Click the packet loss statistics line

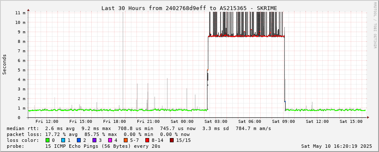(x=98, y=134)
